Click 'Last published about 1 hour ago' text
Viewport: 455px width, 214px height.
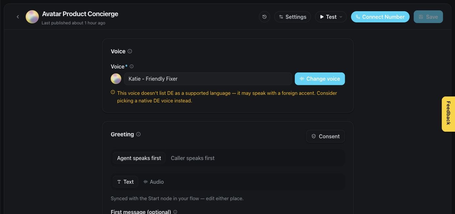(73, 23)
